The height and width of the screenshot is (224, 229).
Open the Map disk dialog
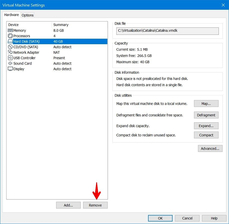tap(206, 104)
